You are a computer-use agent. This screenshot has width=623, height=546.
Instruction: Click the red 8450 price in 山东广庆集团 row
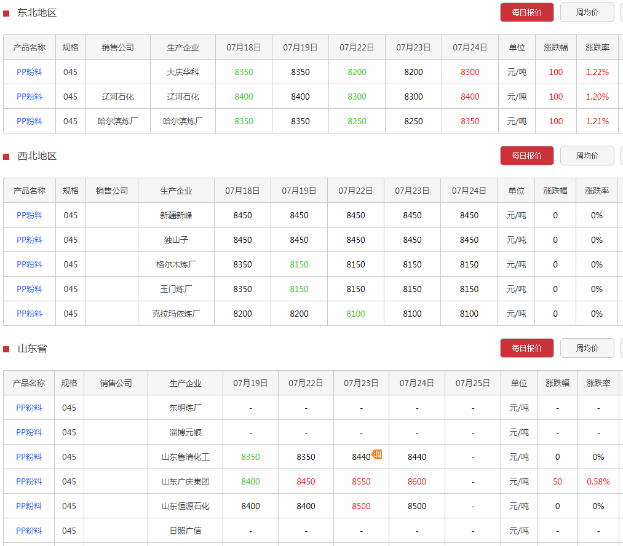[306, 482]
